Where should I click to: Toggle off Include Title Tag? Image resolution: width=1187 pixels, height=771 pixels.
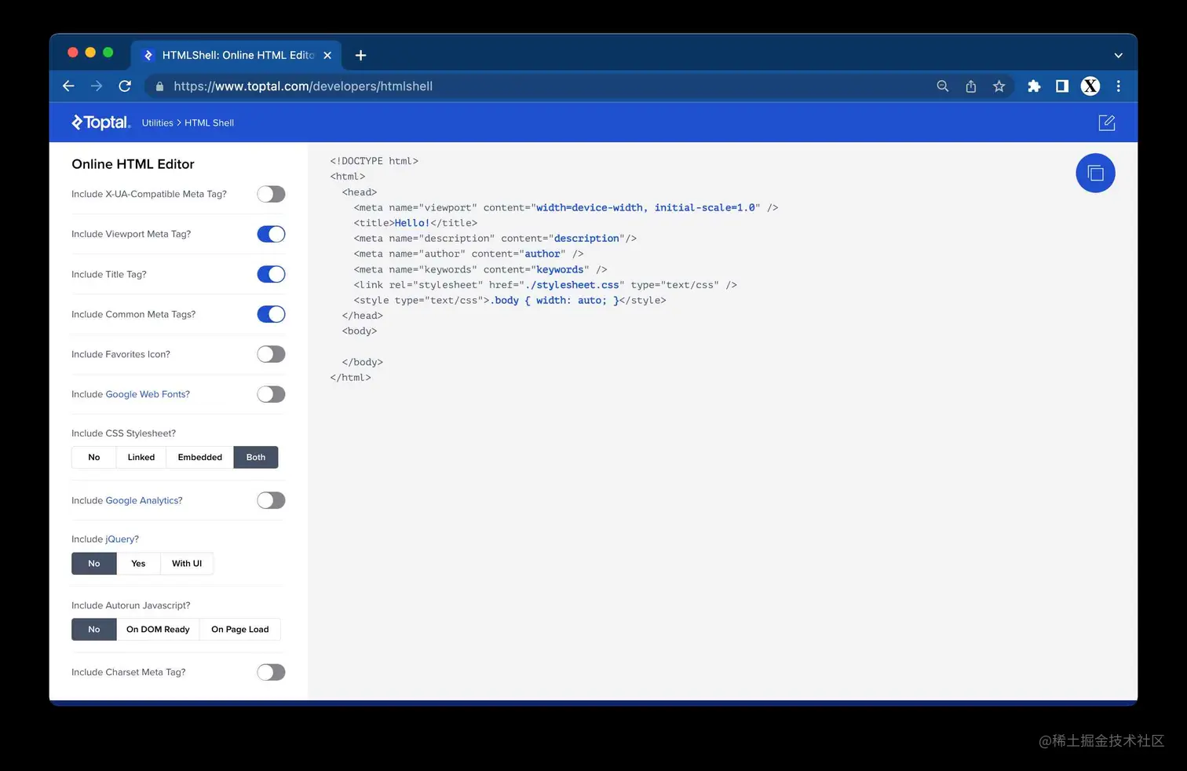coord(271,274)
